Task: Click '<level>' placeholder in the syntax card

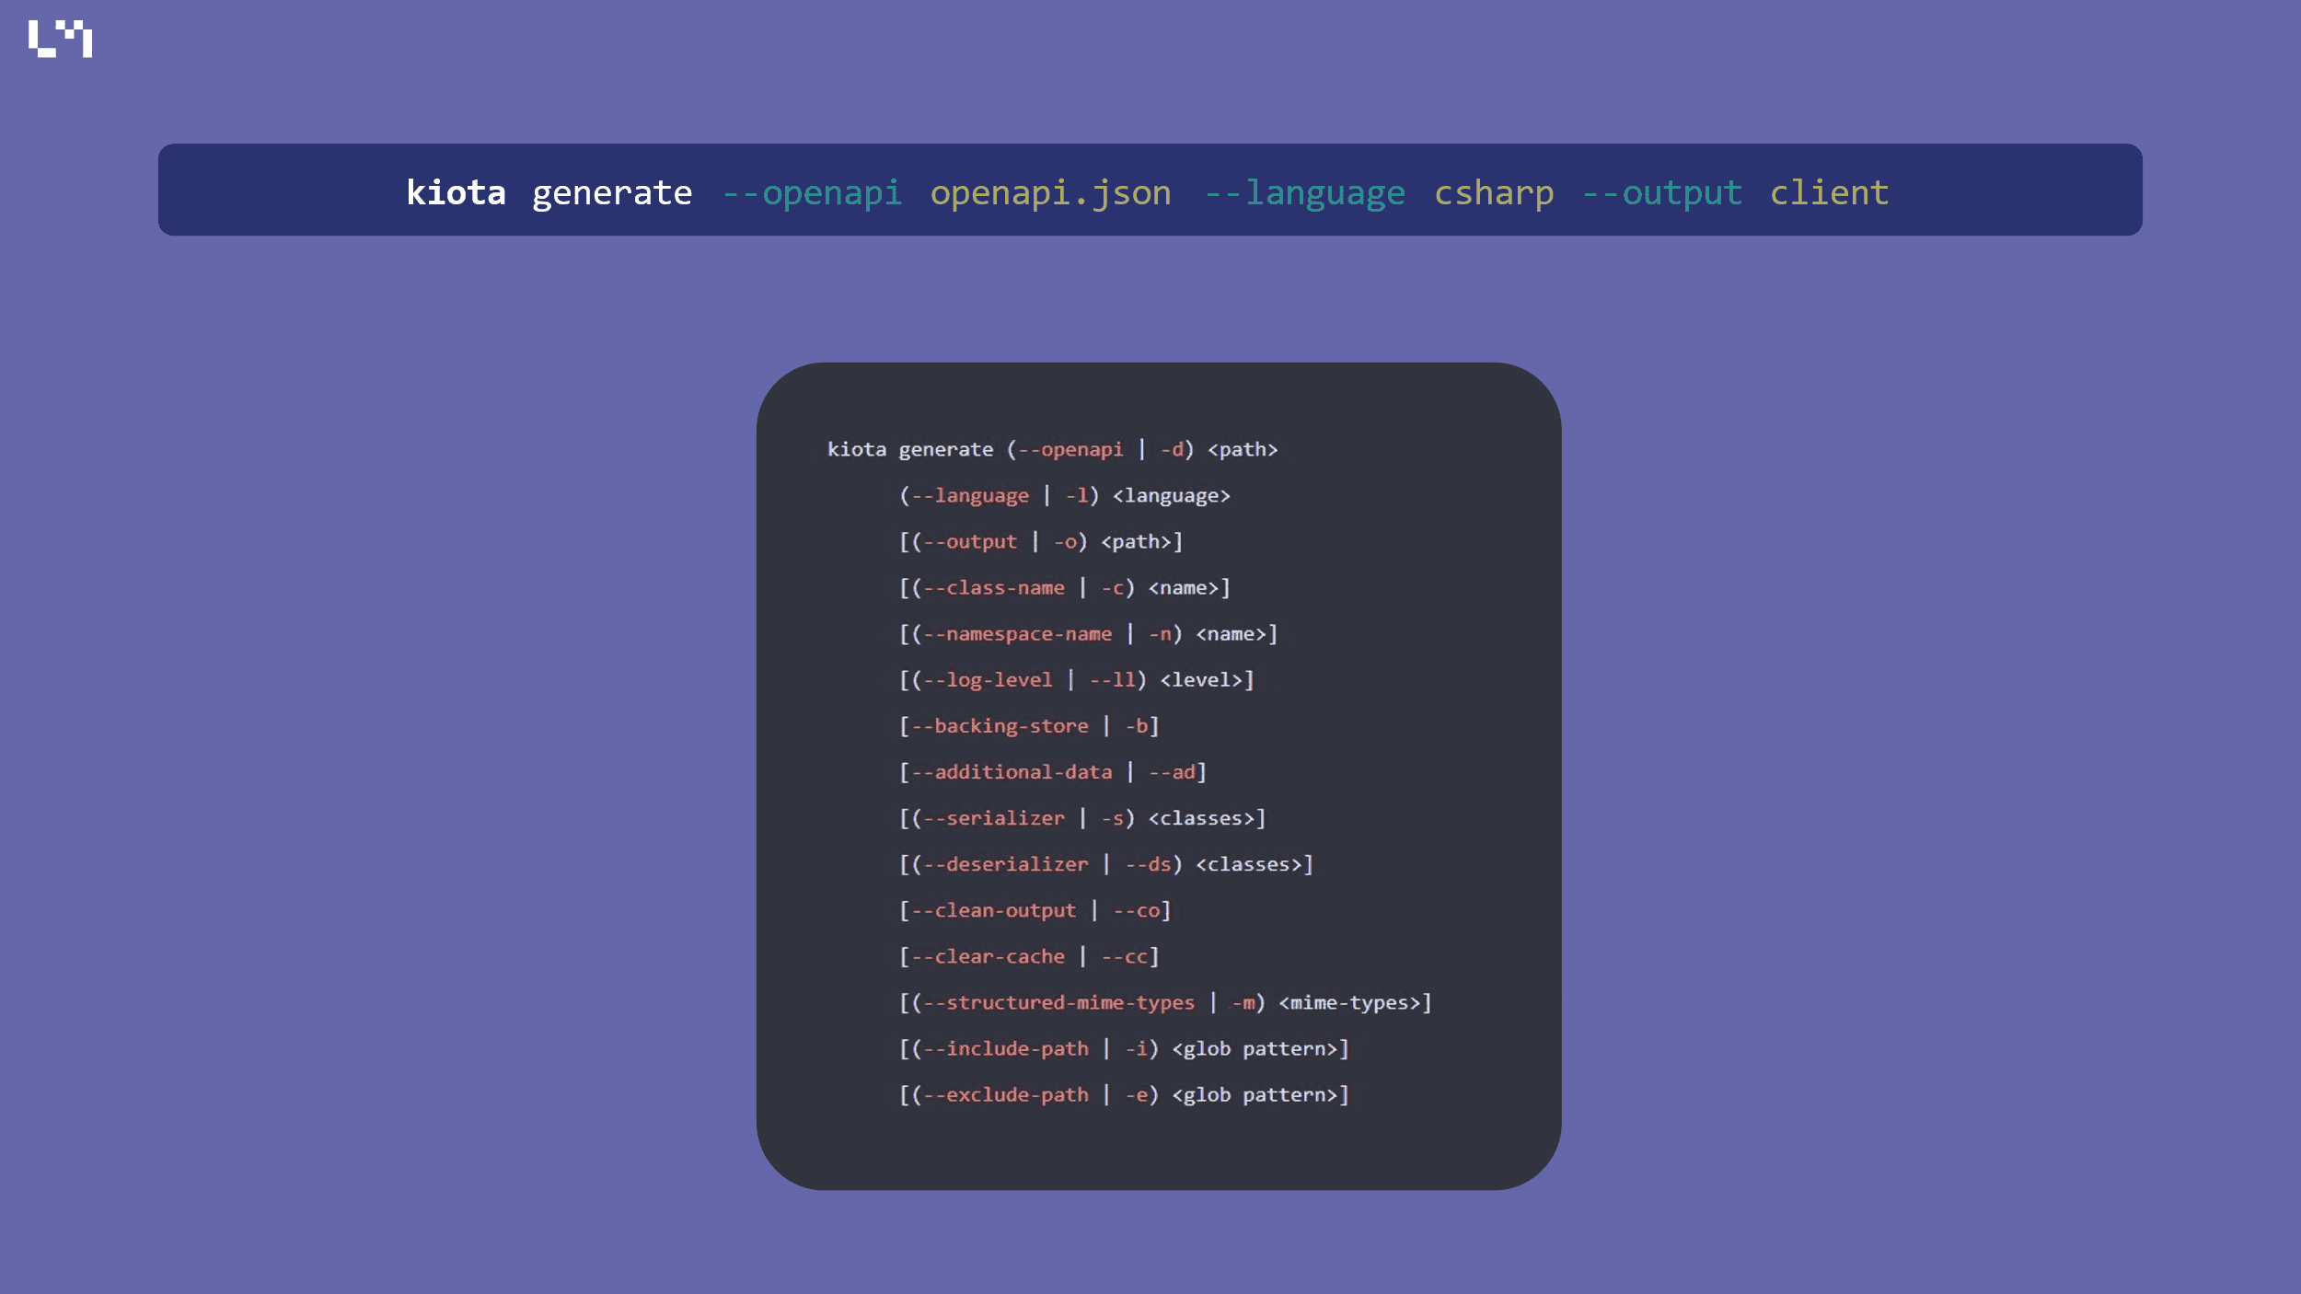Action: coord(1201,679)
